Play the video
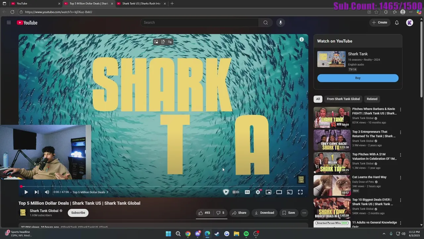 (26, 192)
